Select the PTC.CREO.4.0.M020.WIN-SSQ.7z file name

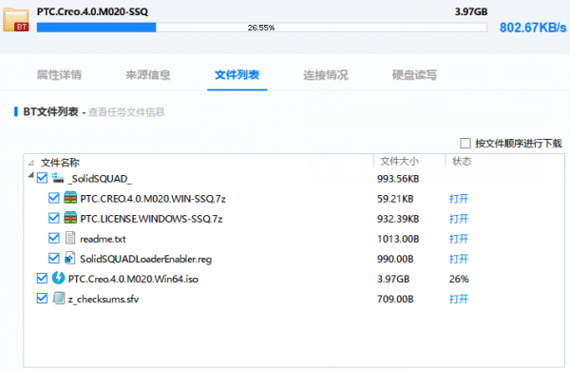click(x=153, y=199)
